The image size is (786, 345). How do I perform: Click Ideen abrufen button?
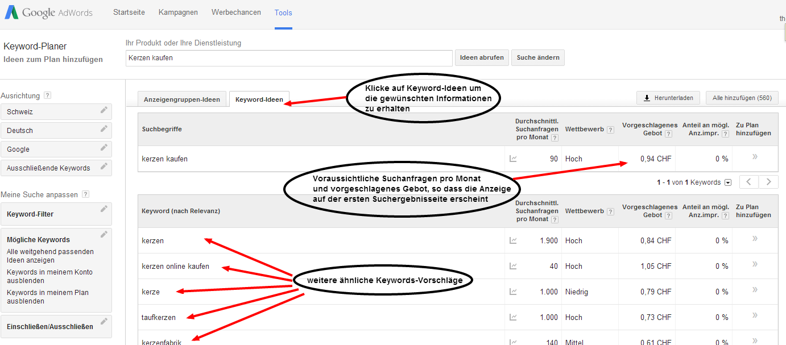coord(482,57)
